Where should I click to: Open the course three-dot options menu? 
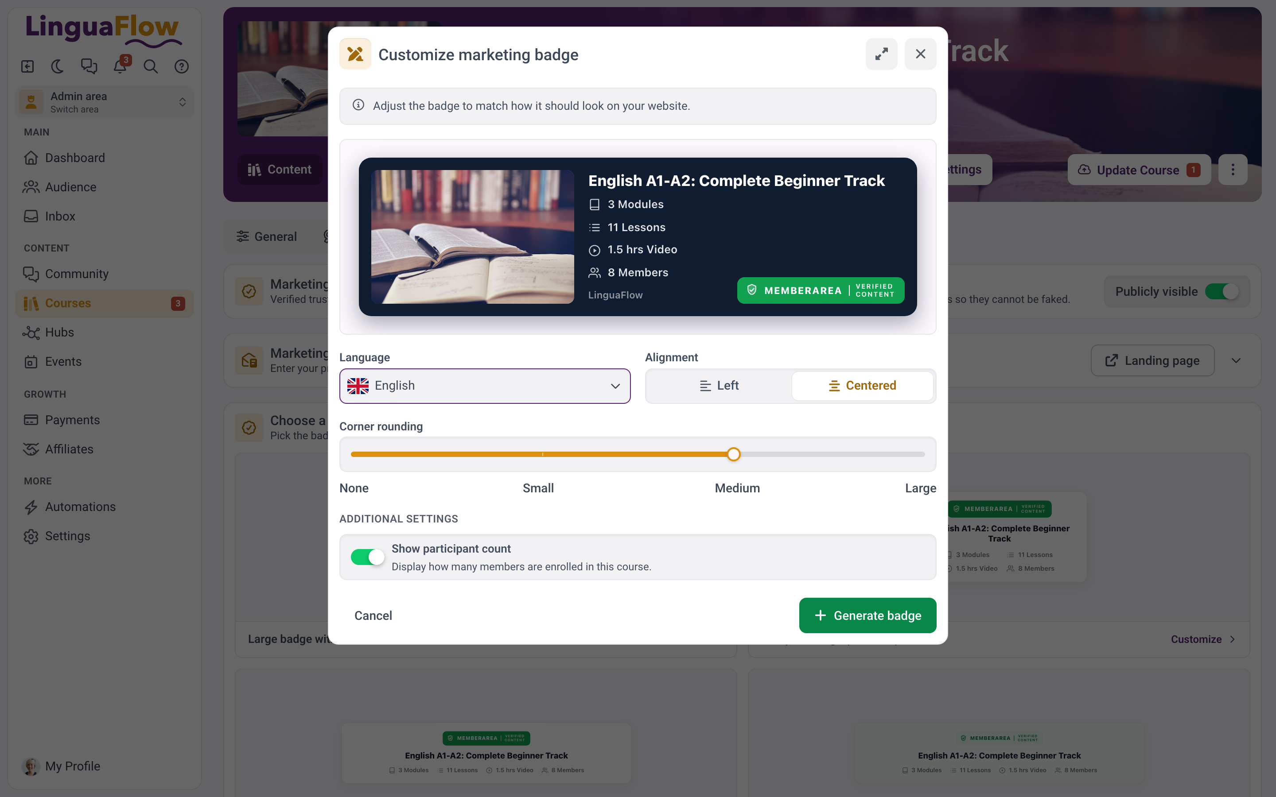[x=1232, y=170]
